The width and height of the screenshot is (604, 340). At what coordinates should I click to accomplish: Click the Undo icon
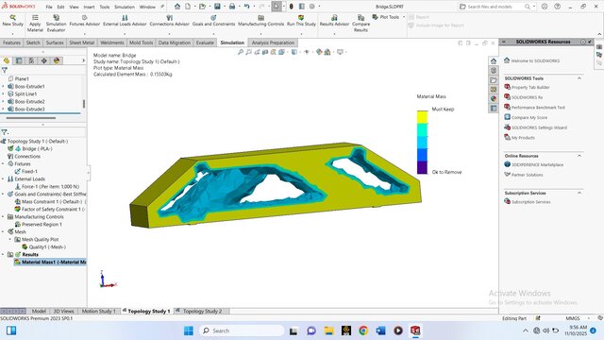click(246, 7)
